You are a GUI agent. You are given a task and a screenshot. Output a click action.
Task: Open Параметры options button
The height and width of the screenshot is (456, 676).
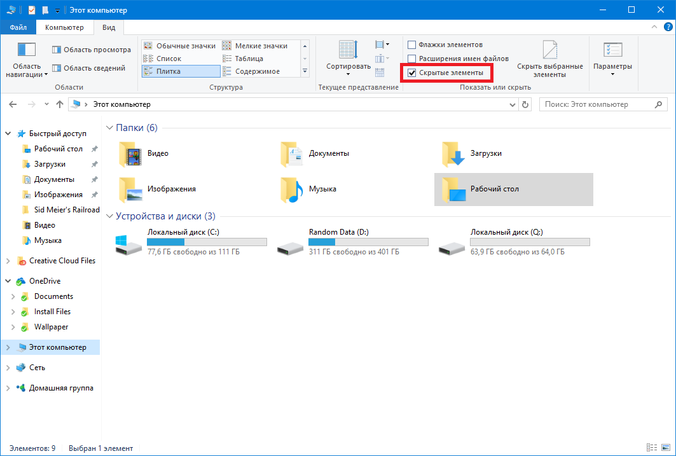pos(612,60)
